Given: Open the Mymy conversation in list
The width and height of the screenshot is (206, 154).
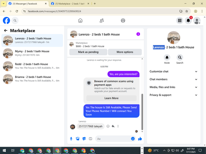Looking at the screenshot, I should click(32, 53).
